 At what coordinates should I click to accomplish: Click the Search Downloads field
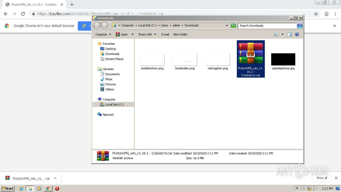267,26
